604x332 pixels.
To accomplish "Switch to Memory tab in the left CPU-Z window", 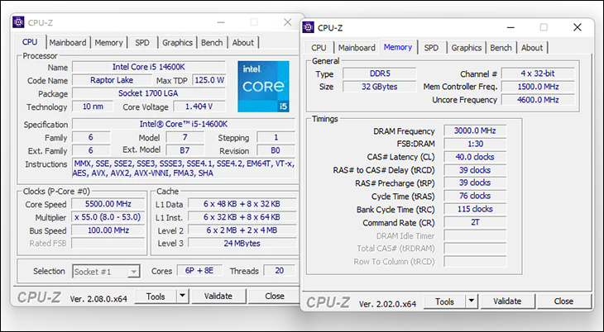I will click(108, 42).
